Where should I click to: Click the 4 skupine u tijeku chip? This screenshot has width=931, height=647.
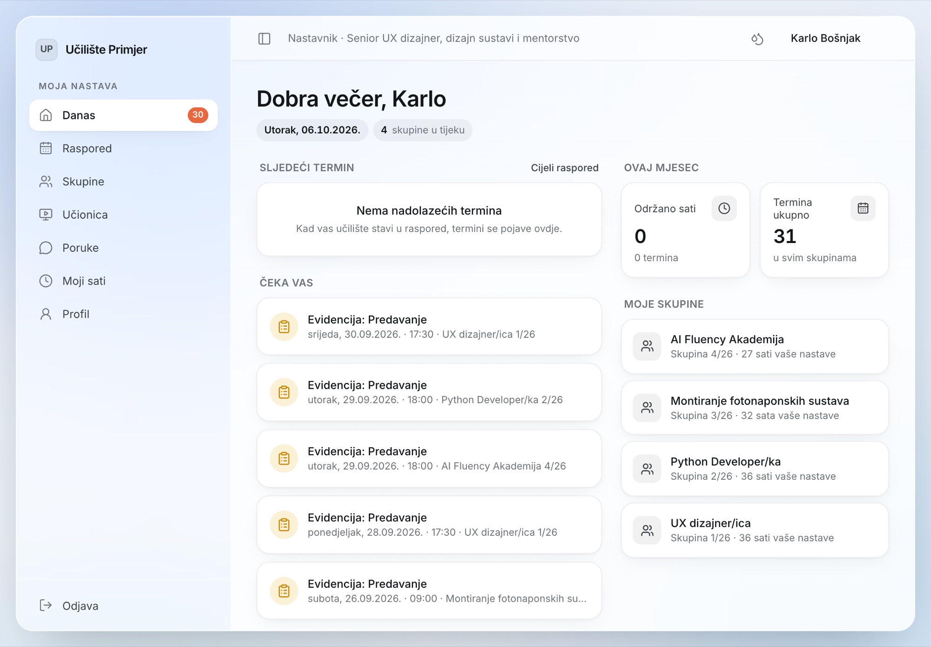pos(423,130)
